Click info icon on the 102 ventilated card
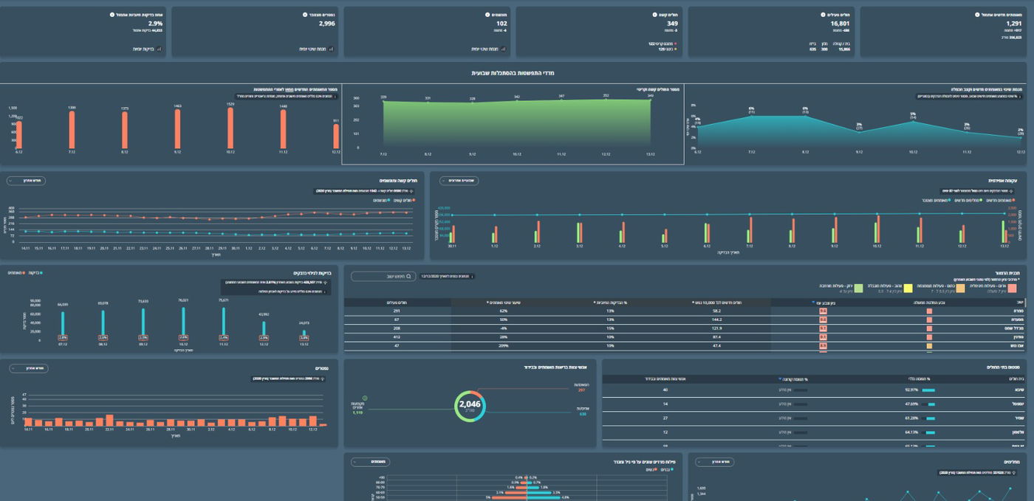The image size is (1034, 501). pyautogui.click(x=487, y=15)
